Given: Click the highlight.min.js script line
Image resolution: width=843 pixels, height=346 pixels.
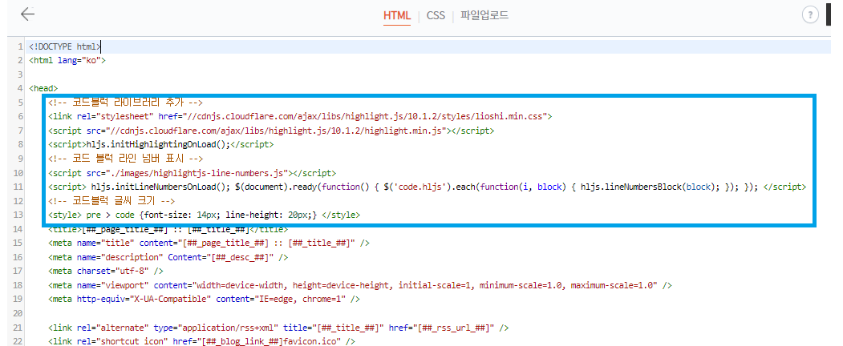Looking at the screenshot, I should pyautogui.click(x=271, y=131).
